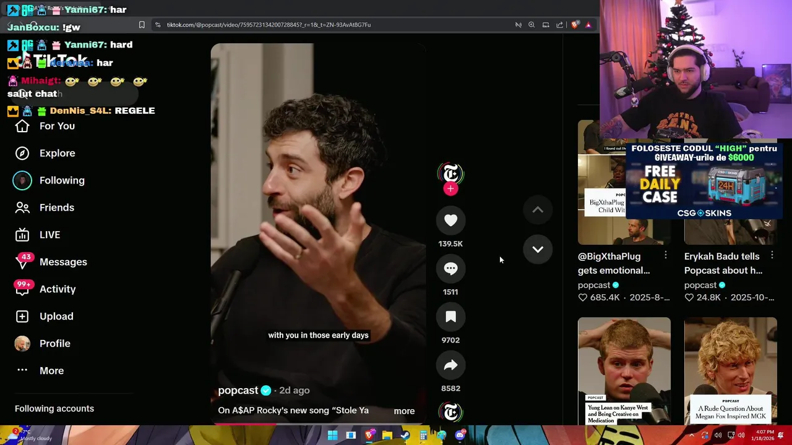This screenshot has width=792, height=445.
Task: Go to the next video with down chevron
Action: pos(538,250)
